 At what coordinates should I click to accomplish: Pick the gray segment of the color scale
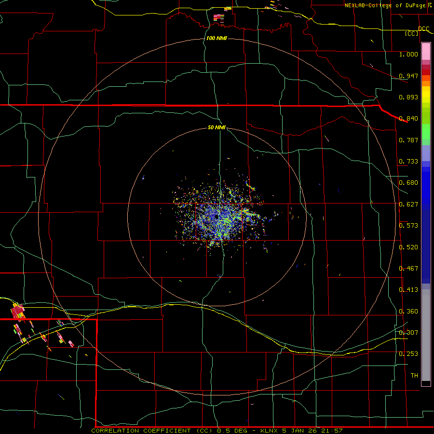426,335
